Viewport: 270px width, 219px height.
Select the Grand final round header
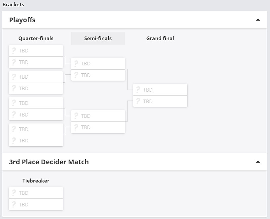click(160, 38)
